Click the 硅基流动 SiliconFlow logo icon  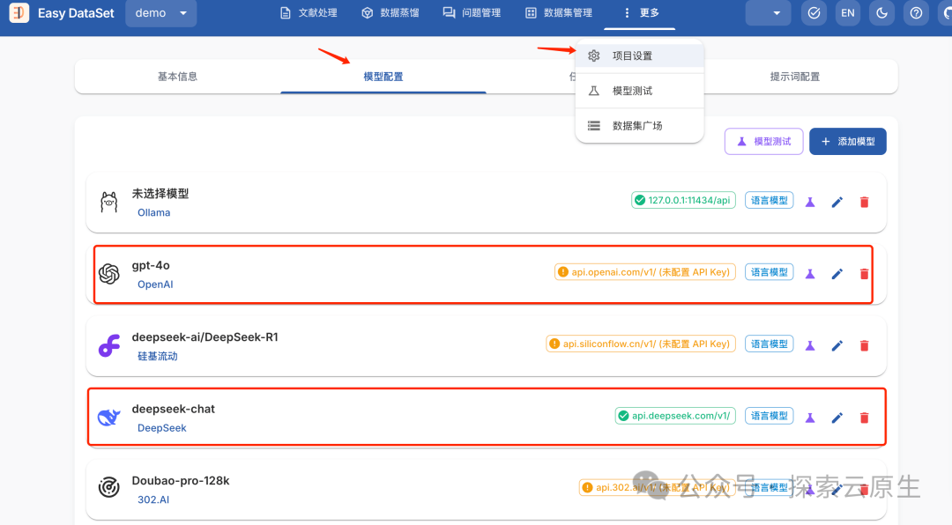[x=109, y=346]
